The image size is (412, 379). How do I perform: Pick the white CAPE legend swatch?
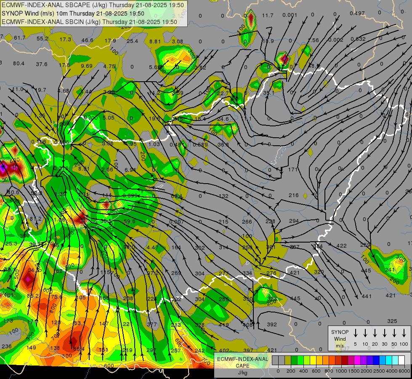click(401, 360)
